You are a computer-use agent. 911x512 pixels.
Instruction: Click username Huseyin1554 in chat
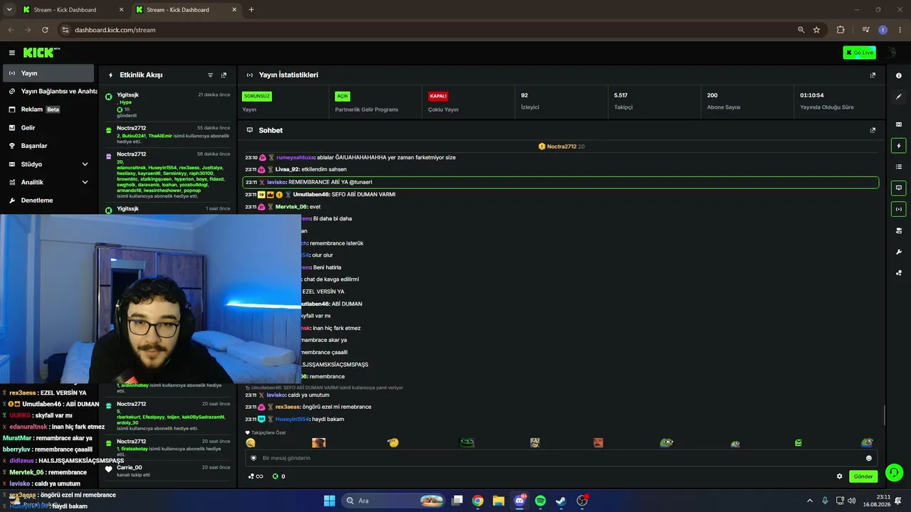point(293,420)
